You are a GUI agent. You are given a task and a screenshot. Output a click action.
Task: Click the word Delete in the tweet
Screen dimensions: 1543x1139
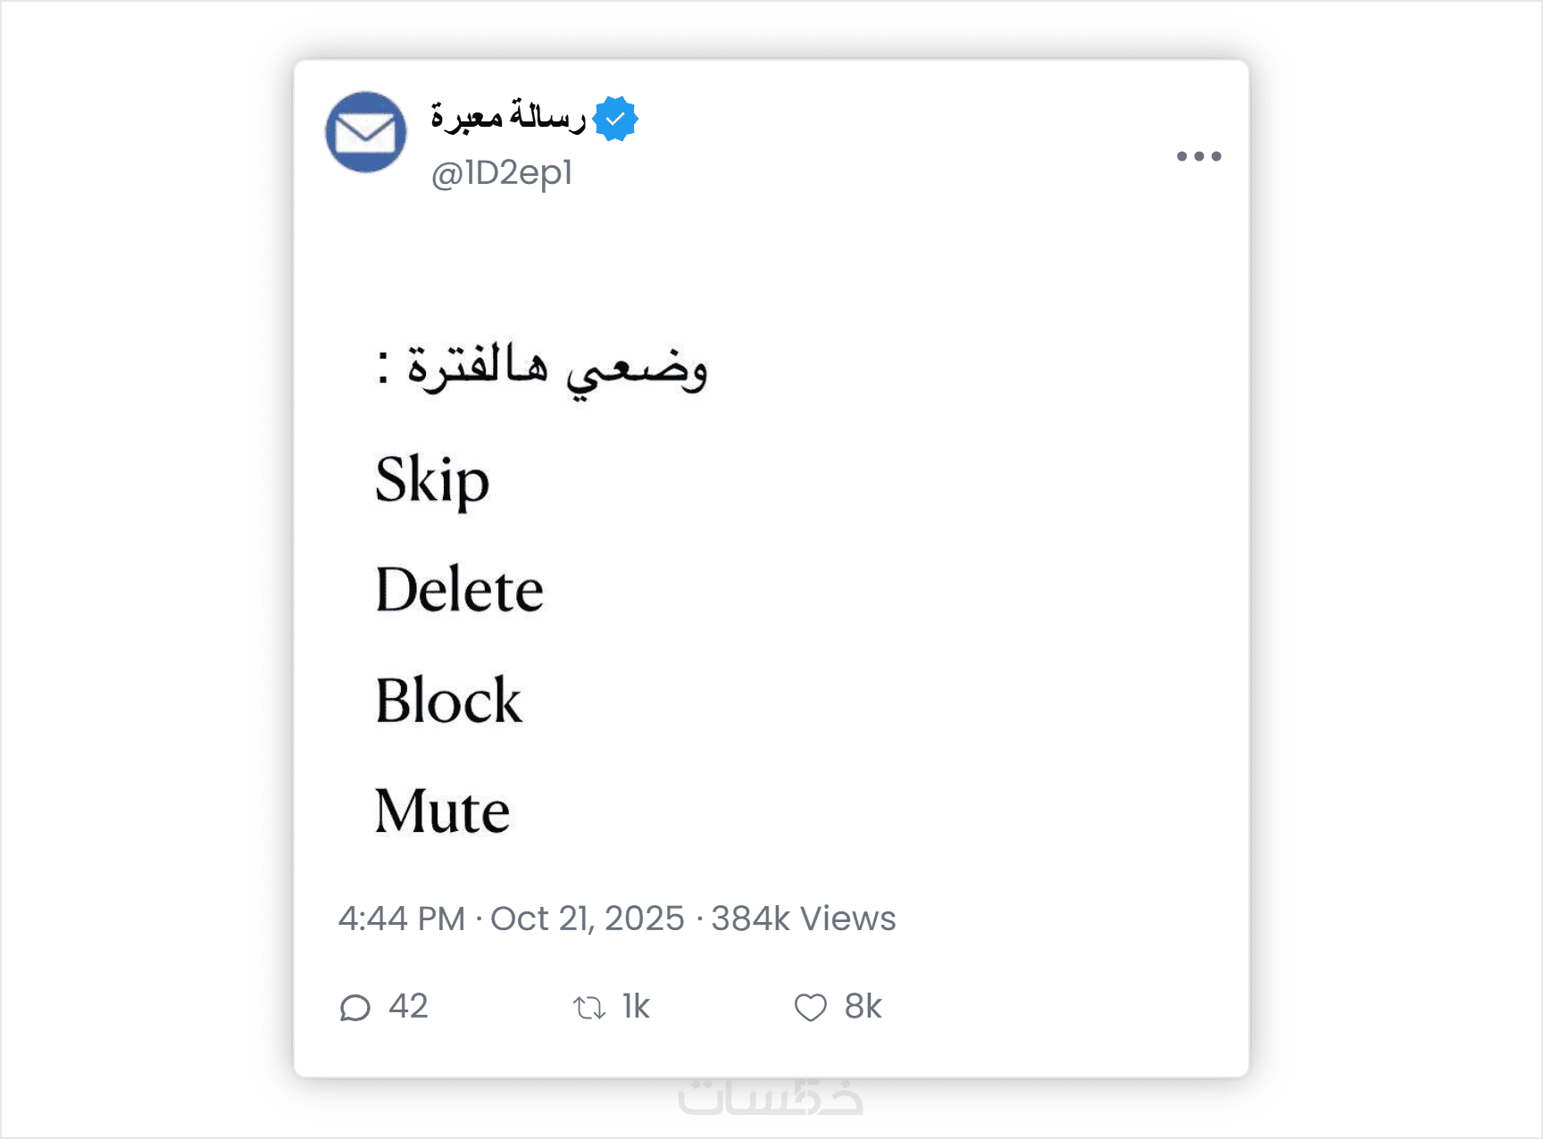coord(459,590)
